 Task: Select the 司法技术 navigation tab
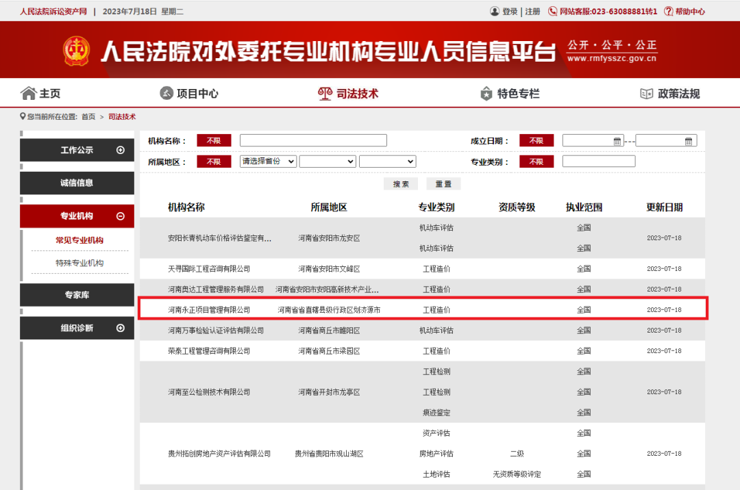coord(348,93)
